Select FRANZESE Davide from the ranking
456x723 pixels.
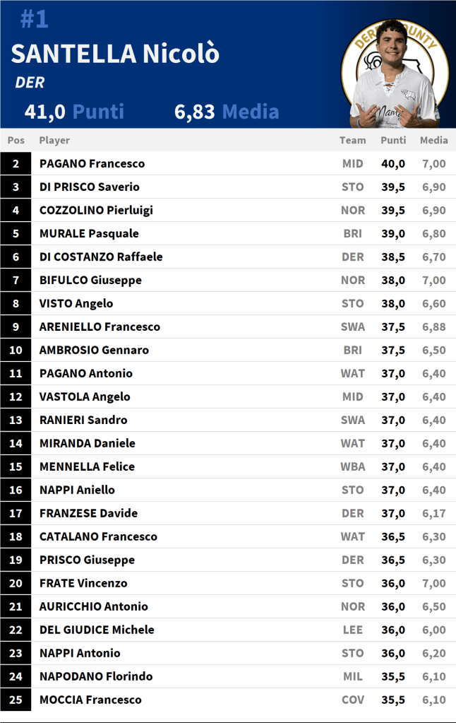pyautogui.click(x=88, y=513)
